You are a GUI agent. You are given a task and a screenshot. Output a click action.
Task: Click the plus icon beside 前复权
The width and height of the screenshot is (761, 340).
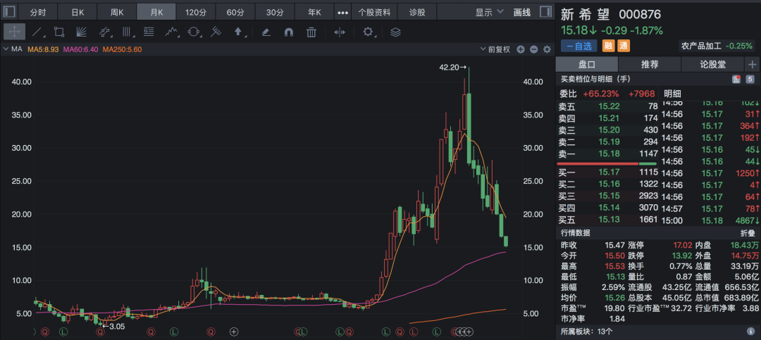point(520,49)
